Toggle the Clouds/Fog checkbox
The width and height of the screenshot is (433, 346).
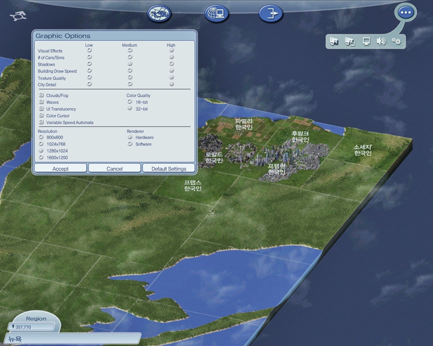[x=41, y=95]
